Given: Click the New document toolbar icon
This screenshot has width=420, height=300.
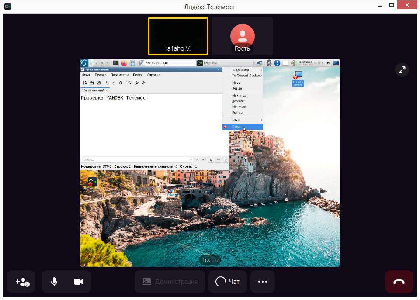Looking at the screenshot, I should (85, 83).
